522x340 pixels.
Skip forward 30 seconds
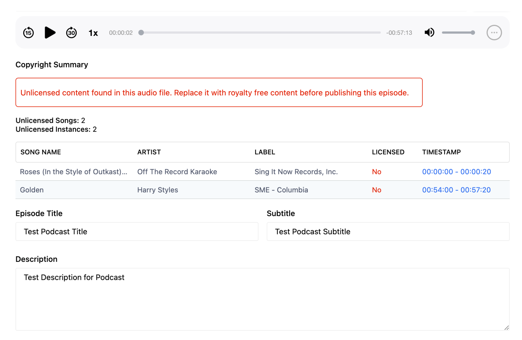click(x=71, y=33)
